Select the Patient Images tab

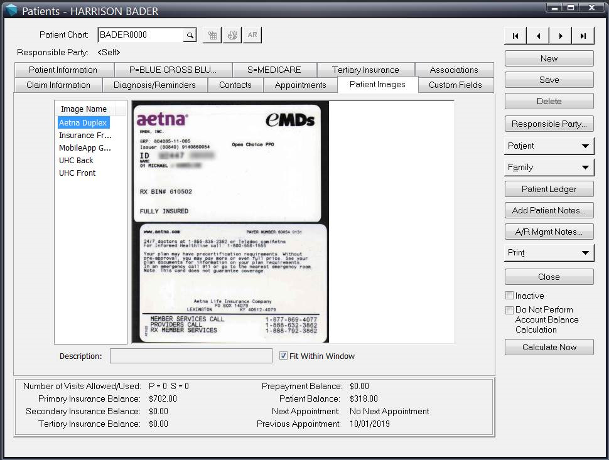click(377, 85)
